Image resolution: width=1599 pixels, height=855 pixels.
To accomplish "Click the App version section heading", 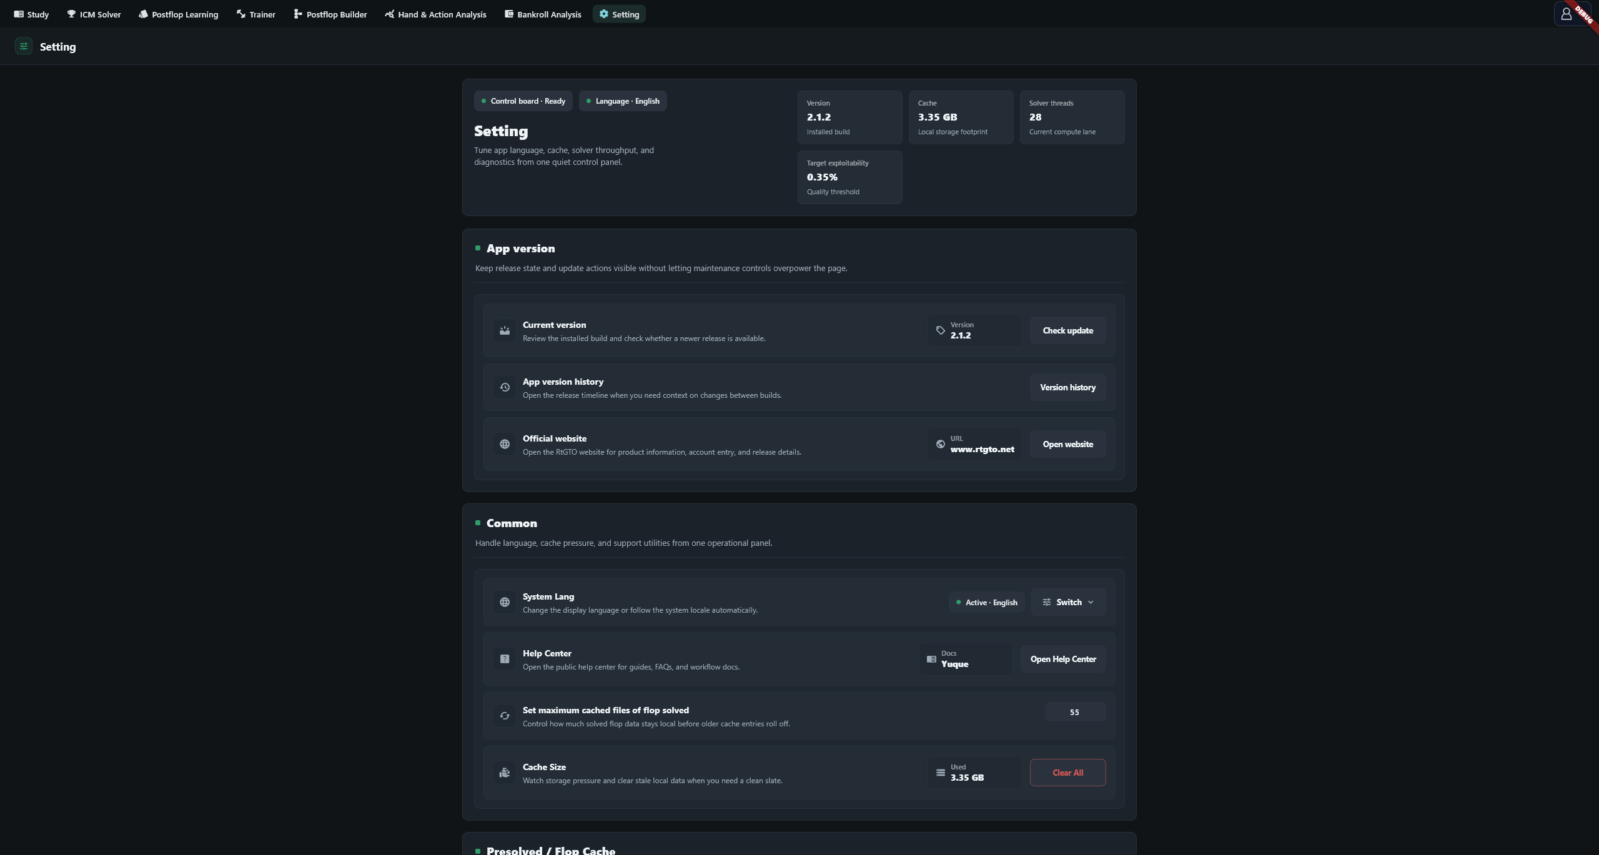I will tap(520, 248).
